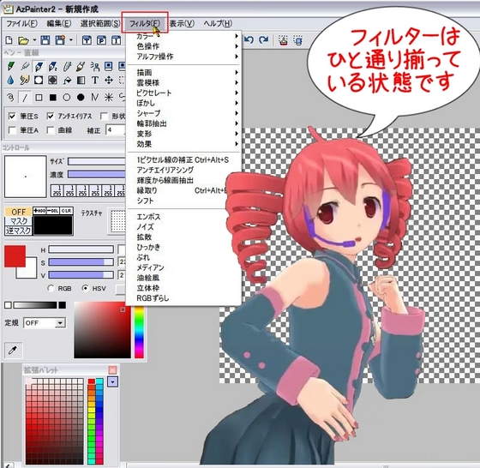Open the 拡張パレット dropdown arrow
480x468 pixels.
pos(112,381)
